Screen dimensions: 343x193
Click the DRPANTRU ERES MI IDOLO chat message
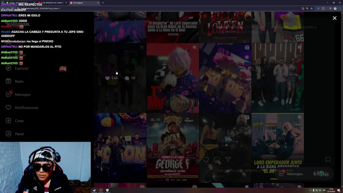[x=21, y=16]
